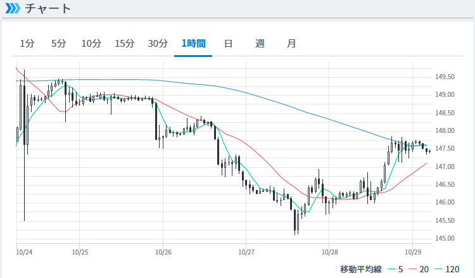The width and height of the screenshot is (475, 278).
Task: View the weekly 週 chart
Action: click(260, 44)
